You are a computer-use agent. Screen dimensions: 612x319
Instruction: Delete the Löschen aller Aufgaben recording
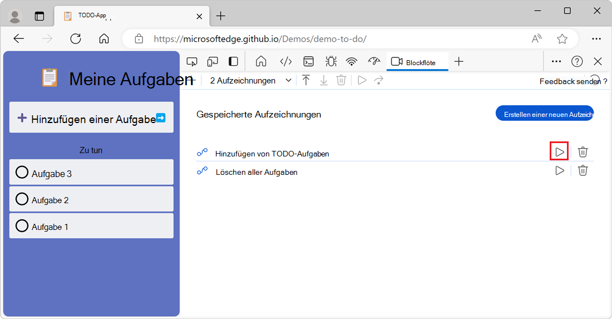point(583,170)
